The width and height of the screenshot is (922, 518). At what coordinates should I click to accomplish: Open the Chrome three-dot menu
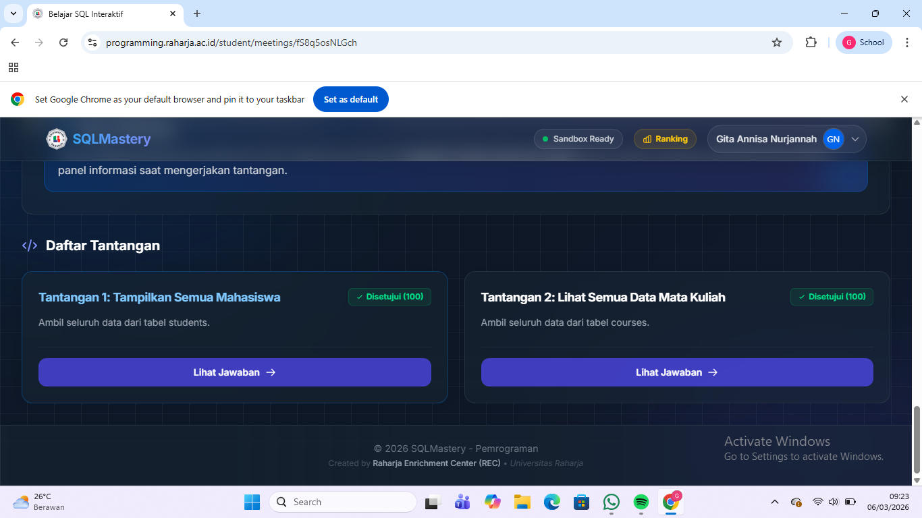[x=906, y=42]
